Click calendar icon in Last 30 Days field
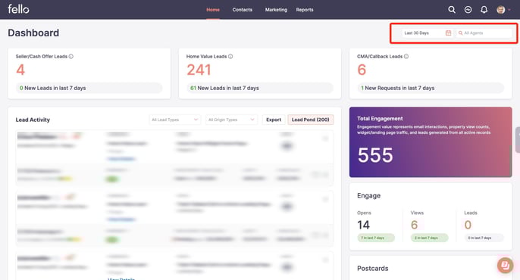 [448, 33]
